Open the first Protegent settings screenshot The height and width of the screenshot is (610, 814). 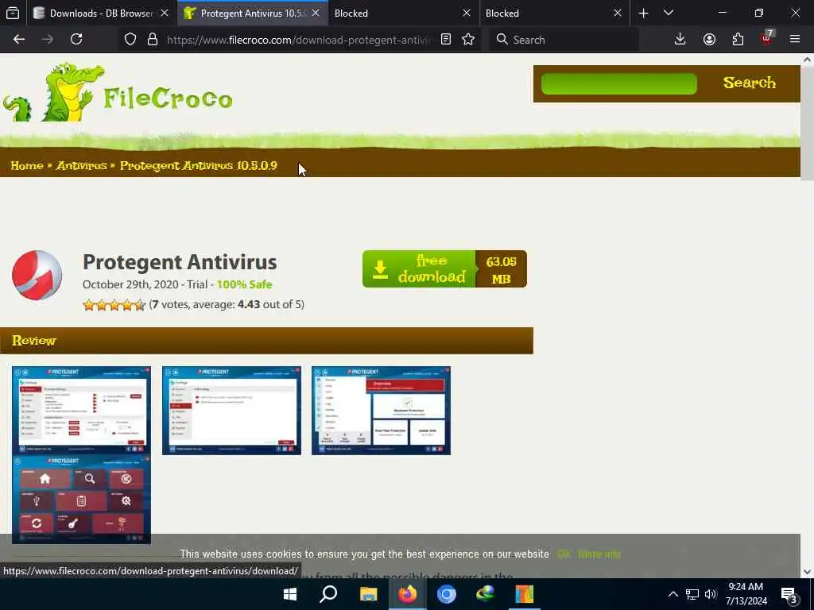click(x=82, y=411)
